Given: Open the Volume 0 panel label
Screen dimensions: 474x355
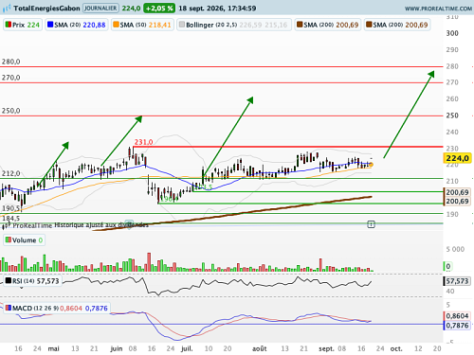Looking at the screenshot, I should point(24,240).
